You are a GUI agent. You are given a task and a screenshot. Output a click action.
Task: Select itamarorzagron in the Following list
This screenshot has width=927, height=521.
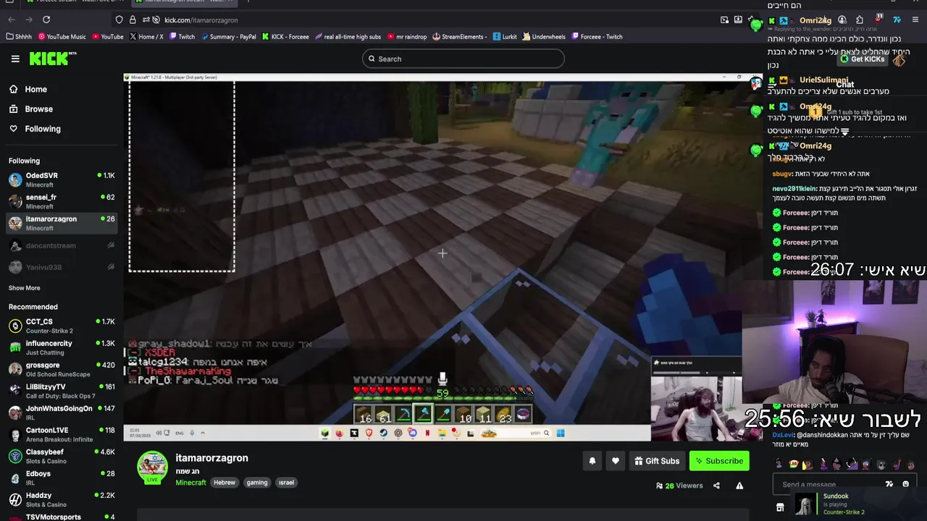[x=62, y=223]
